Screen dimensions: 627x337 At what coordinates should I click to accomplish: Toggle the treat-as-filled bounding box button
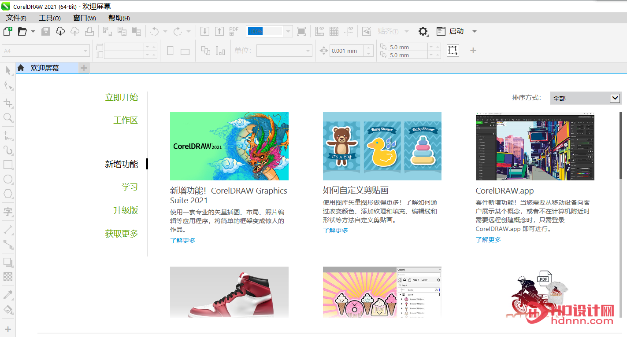pos(453,50)
